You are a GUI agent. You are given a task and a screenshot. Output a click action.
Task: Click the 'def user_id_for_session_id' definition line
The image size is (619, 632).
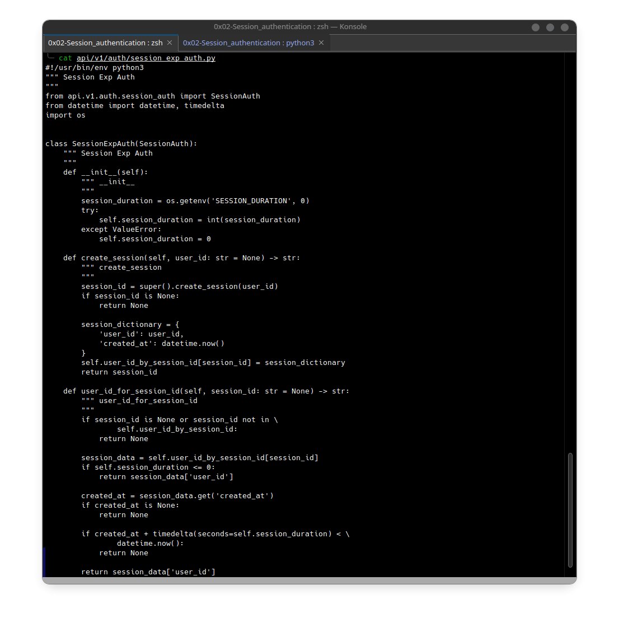point(207,391)
